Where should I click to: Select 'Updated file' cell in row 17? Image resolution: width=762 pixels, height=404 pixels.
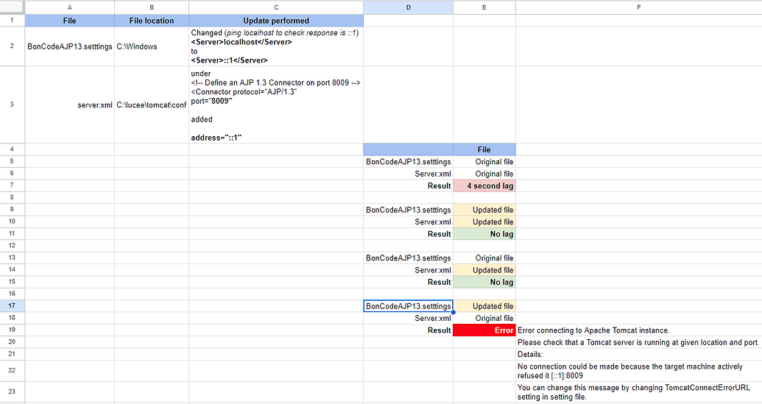point(484,306)
